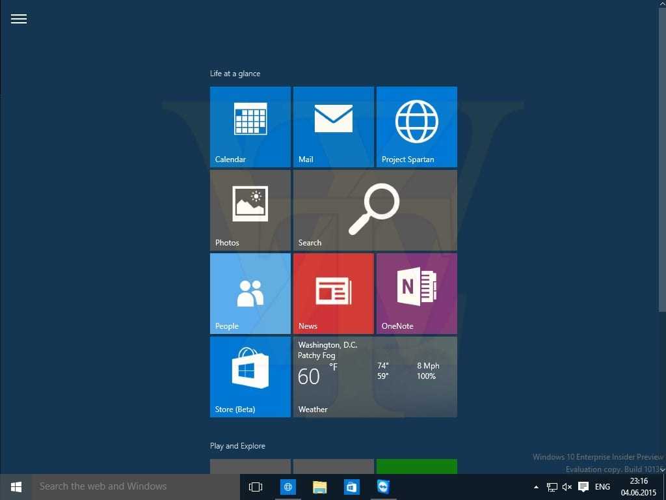Viewport: 666px width, 500px height.
Task: Open the hamburger menu at top left
Action: (19, 19)
